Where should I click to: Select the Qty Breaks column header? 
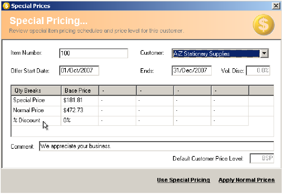click(x=36, y=90)
